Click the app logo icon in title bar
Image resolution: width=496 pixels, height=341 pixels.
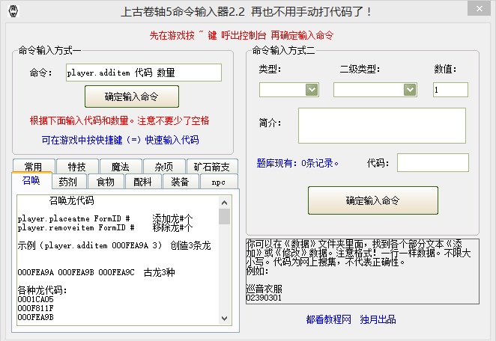(x=13, y=11)
